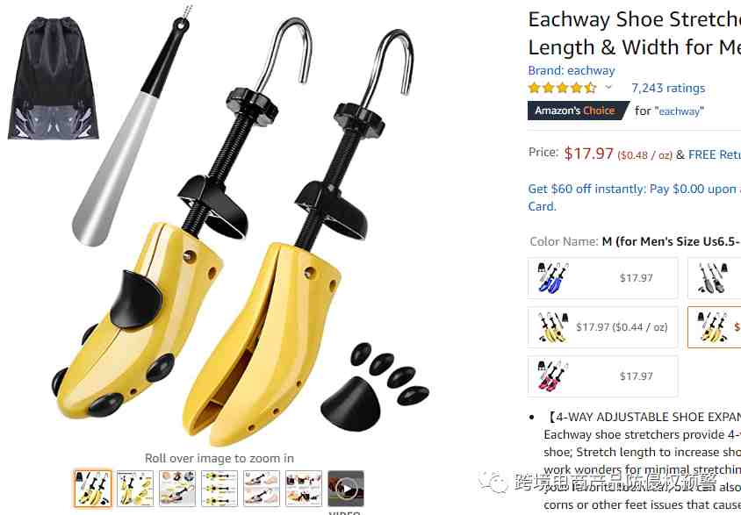Visit the Brand: eachway link
The height and width of the screenshot is (515, 741).
click(x=572, y=70)
